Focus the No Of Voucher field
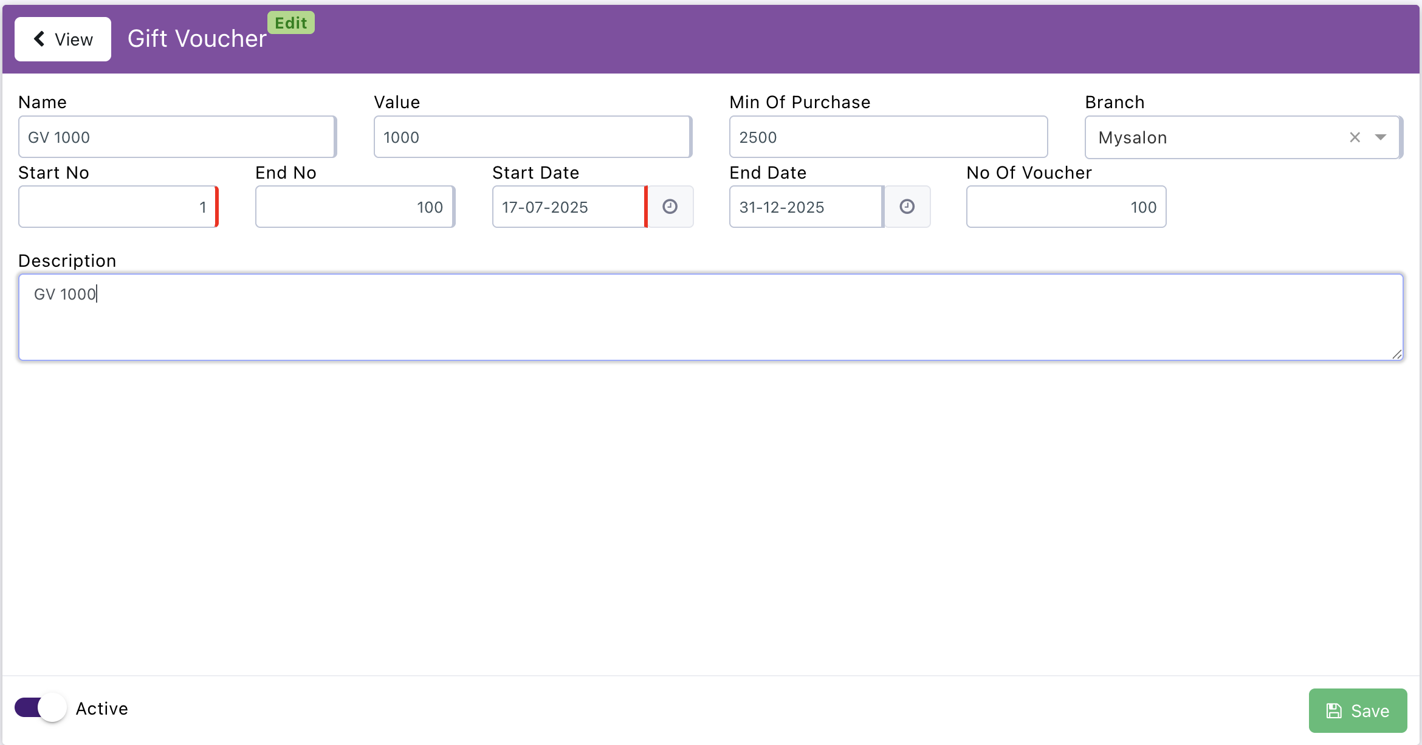The height and width of the screenshot is (745, 1422). coord(1065,207)
